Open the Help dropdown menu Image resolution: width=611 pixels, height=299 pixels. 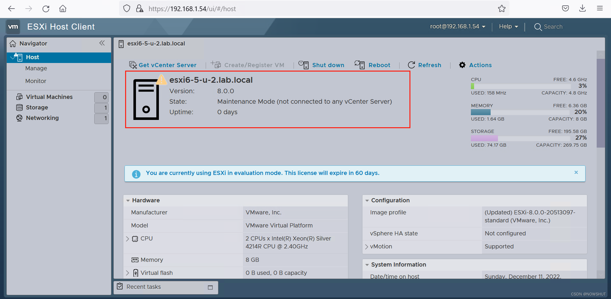[x=508, y=26]
